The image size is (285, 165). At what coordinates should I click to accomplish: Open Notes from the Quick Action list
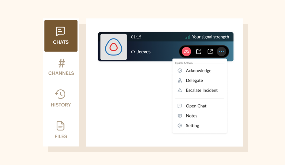tap(192, 116)
